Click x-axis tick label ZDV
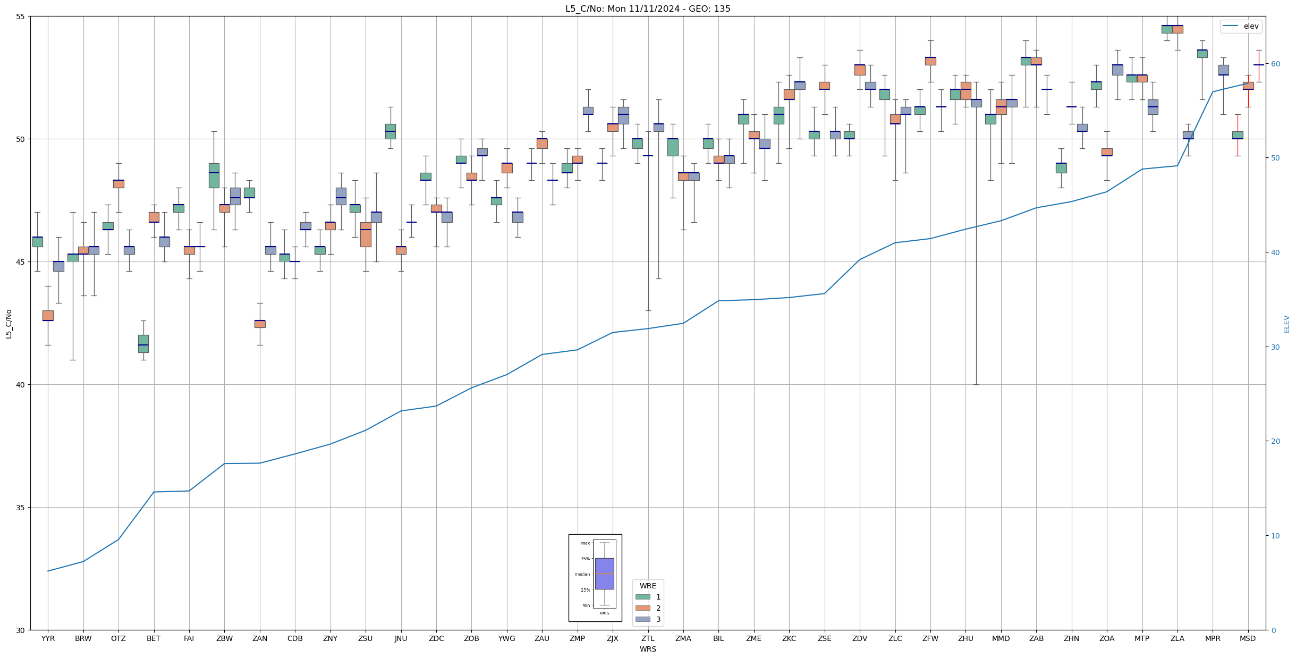 click(860, 638)
